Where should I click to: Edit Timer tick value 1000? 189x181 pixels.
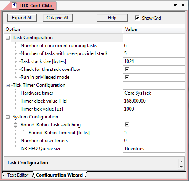pos(154,109)
